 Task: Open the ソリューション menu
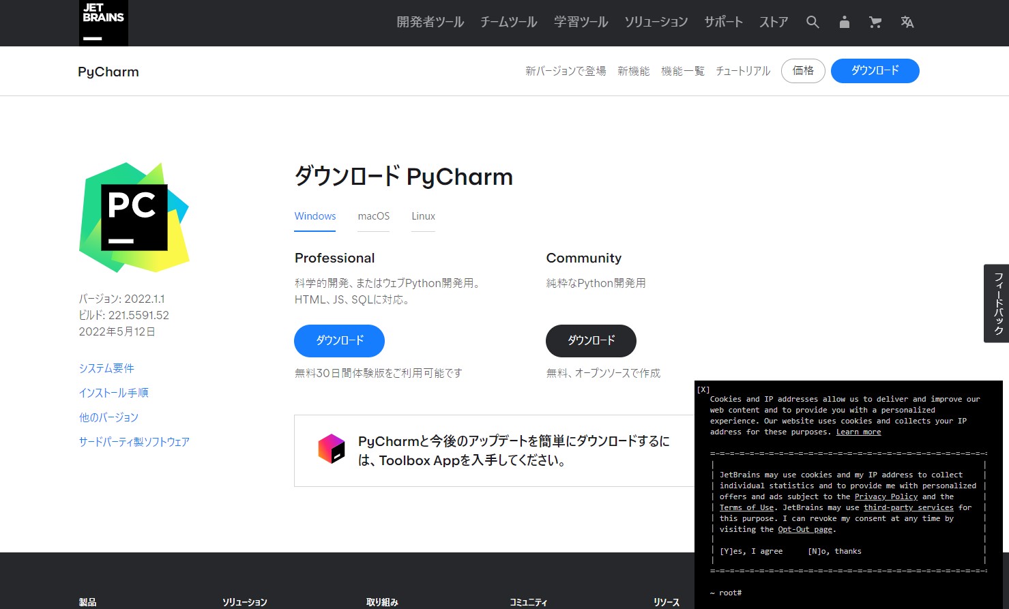[x=656, y=22]
